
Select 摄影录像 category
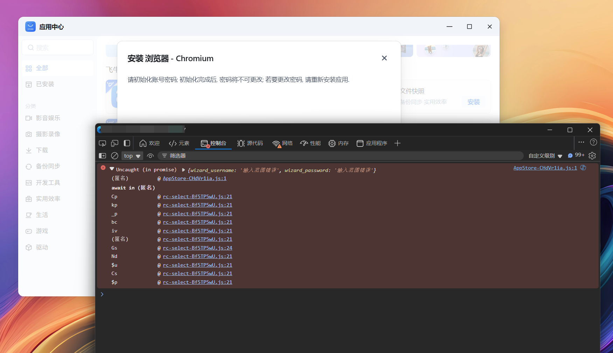(x=58, y=134)
